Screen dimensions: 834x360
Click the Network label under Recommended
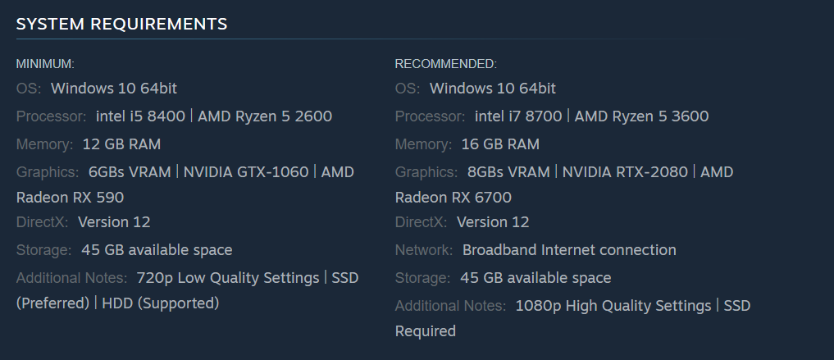click(x=423, y=249)
